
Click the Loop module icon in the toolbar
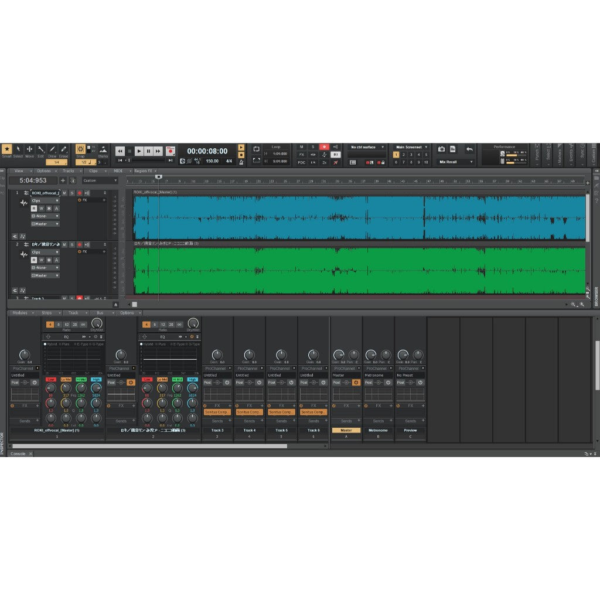(257, 149)
